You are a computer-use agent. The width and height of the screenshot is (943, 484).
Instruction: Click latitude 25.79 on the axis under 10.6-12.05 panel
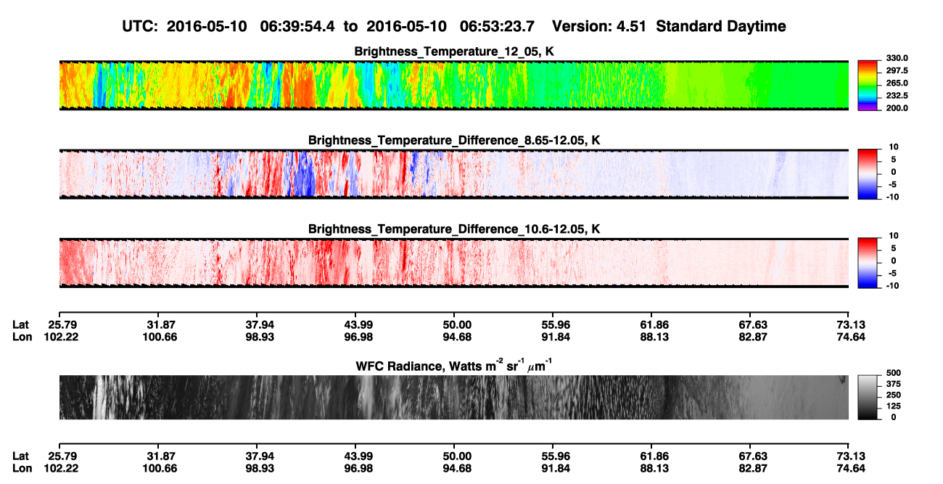[64, 324]
